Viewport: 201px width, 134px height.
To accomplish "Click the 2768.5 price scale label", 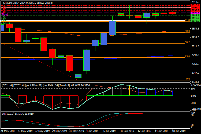I will 195,64.
